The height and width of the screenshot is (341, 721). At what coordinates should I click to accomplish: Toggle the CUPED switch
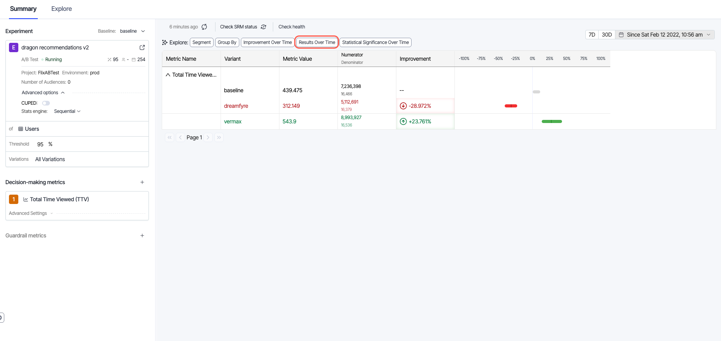point(46,103)
